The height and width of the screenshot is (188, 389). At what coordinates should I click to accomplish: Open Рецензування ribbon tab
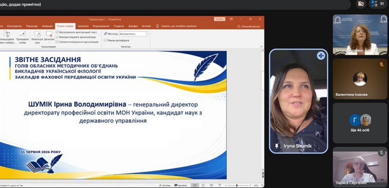pos(101,26)
